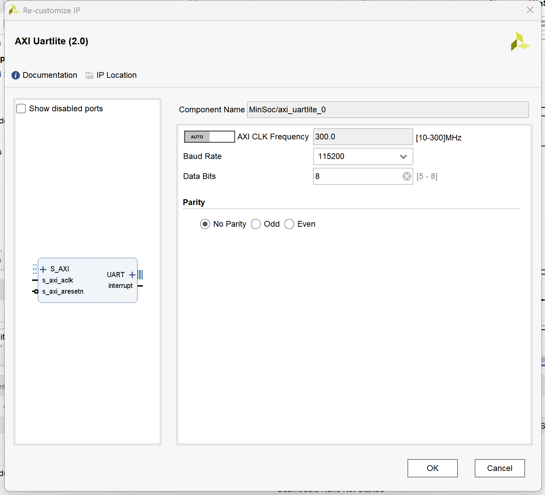Choose Even parity radio button
This screenshot has width=545, height=495.
point(289,224)
